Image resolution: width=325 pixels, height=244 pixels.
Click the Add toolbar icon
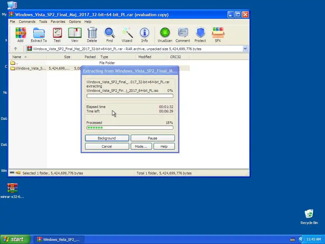pos(20,35)
